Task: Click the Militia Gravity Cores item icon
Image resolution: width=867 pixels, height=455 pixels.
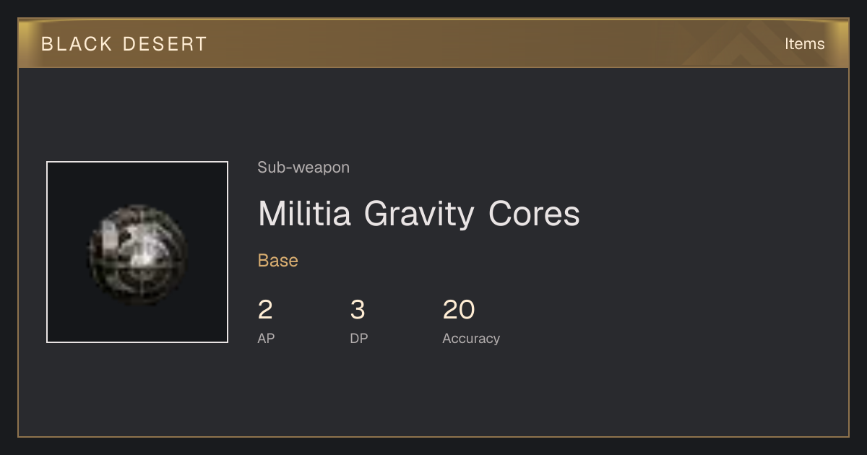Action: point(137,252)
